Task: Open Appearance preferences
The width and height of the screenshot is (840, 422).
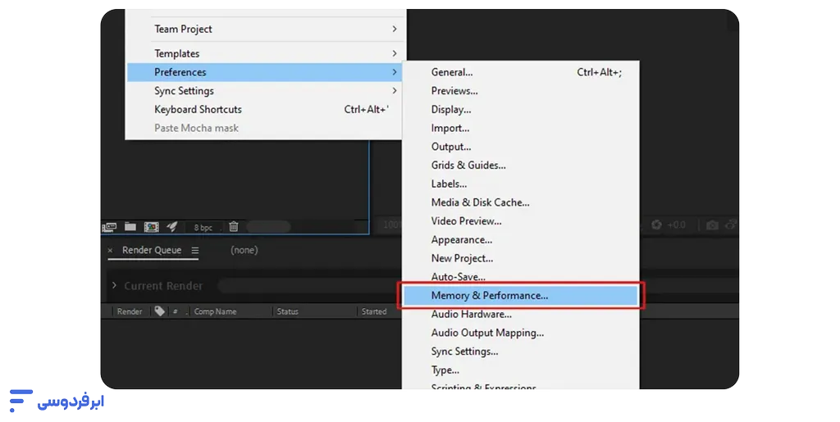Action: [x=521, y=239]
